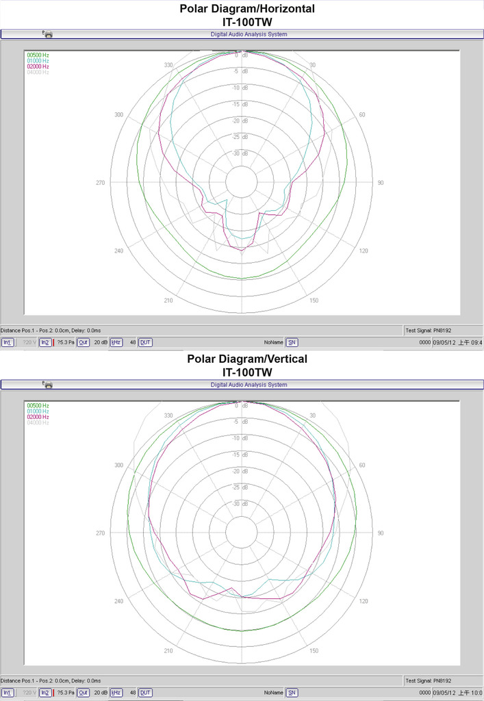The width and height of the screenshot is (484, 701).
Task: Toggle the 01000 Hz trace in horizontal diagram legend
Action: click(38, 61)
